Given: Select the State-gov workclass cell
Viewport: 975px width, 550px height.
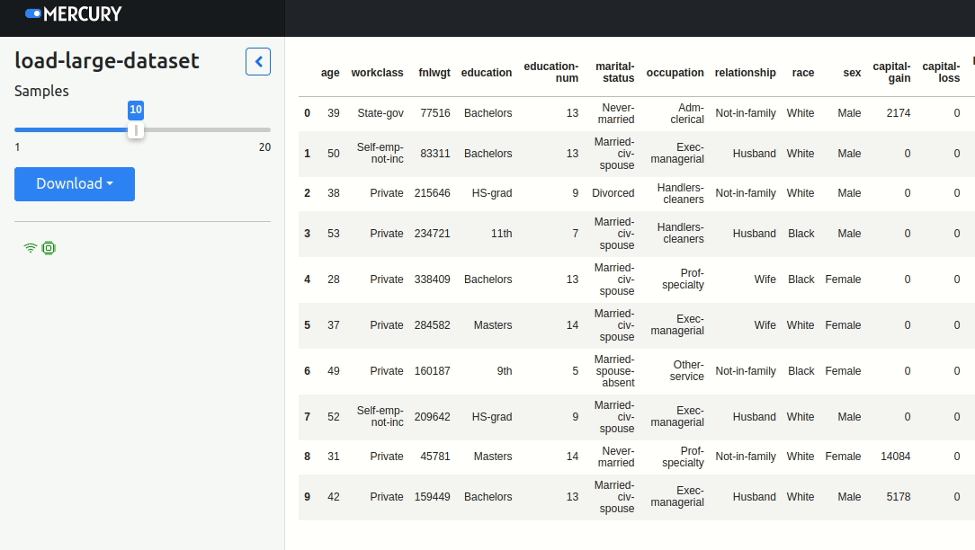Looking at the screenshot, I should point(380,113).
